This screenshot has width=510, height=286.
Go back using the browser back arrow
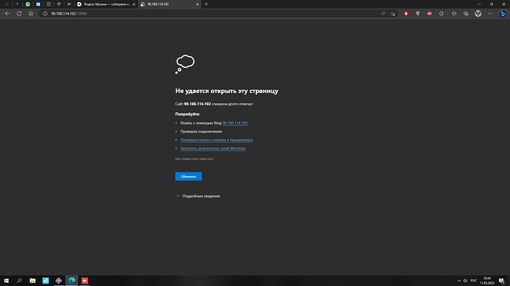(x=7, y=13)
